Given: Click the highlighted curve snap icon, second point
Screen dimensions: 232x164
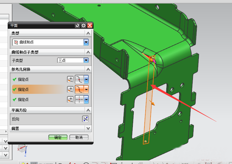Looking at the screenshot, I should click(x=79, y=89).
